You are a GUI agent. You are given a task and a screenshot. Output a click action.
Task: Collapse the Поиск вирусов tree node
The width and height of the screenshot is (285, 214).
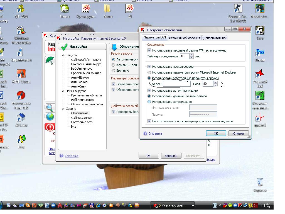[63, 91]
